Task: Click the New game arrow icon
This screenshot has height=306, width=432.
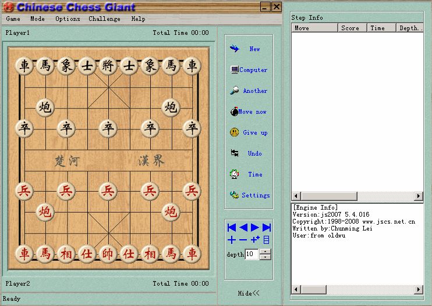Action: pos(235,49)
